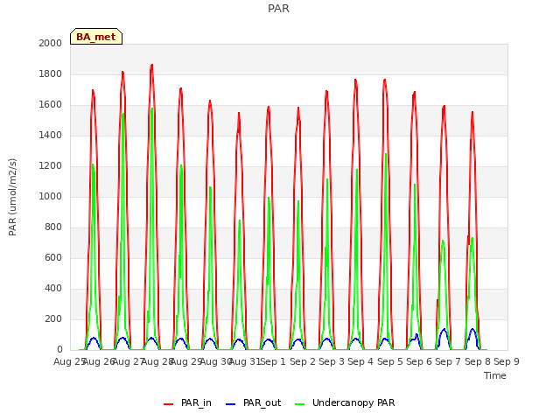560x420 pixels.
Task: Click the Sep 8 x-axis tick label
Action: pyautogui.click(x=478, y=361)
